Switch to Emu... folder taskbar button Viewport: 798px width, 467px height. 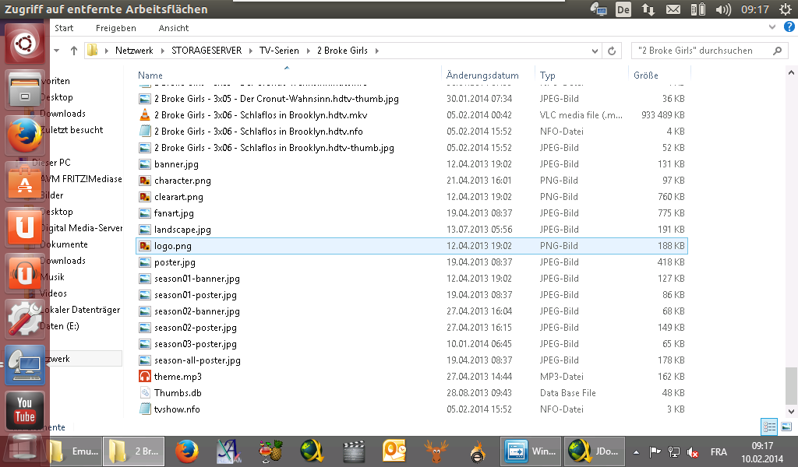click(74, 451)
